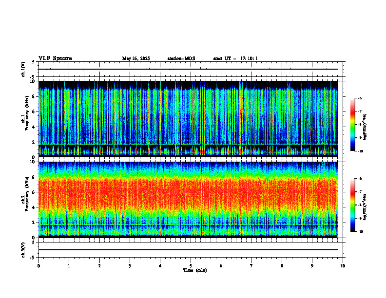386x298 pixels.
Task: Click the time axis tick label "6"
Action: (221, 266)
